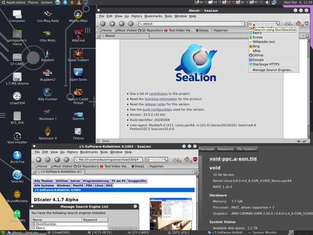Open Billy Frontier desktop icon

pos(47,94)
